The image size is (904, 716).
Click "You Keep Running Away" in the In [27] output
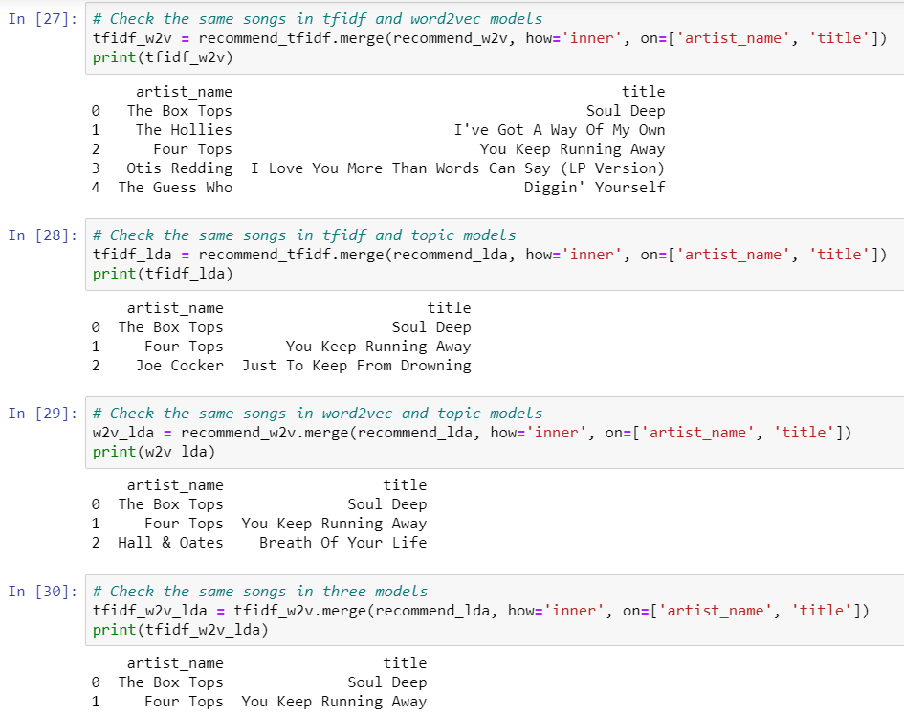pos(572,149)
